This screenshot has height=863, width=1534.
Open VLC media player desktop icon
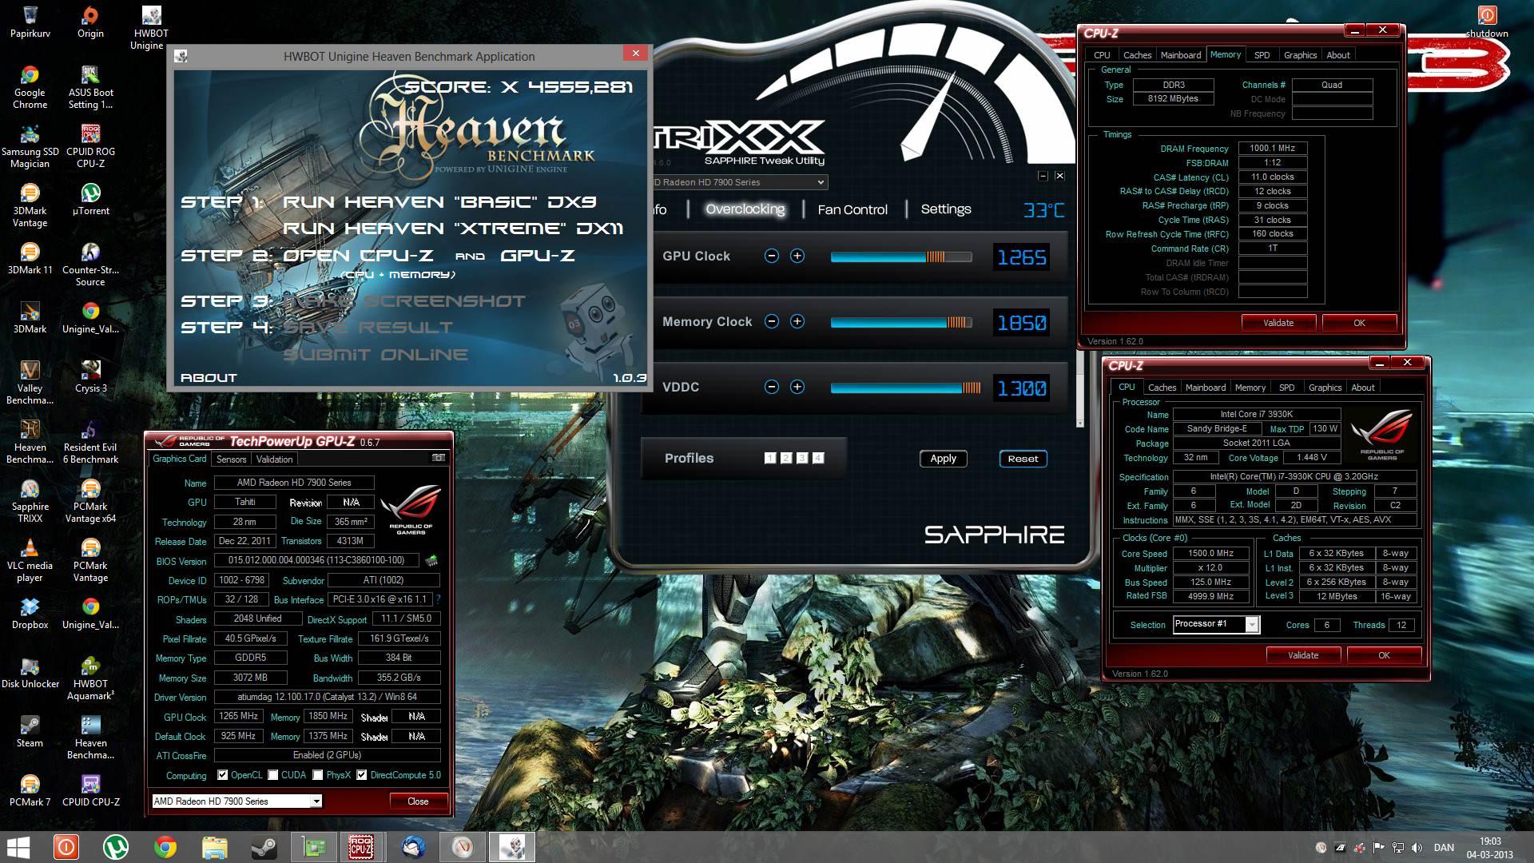click(x=30, y=559)
